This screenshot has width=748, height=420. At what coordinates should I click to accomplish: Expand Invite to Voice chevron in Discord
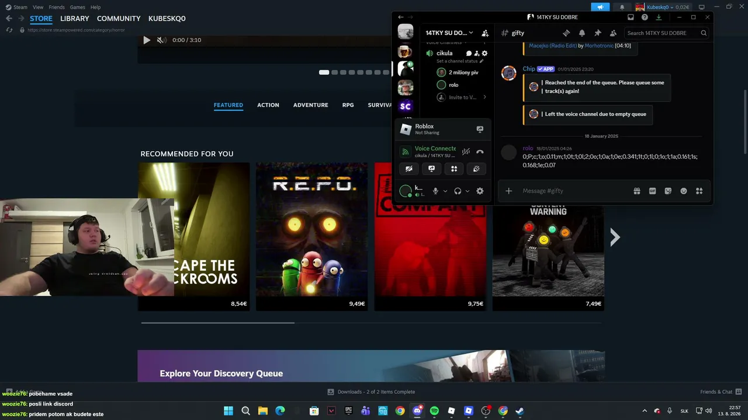[x=484, y=97]
